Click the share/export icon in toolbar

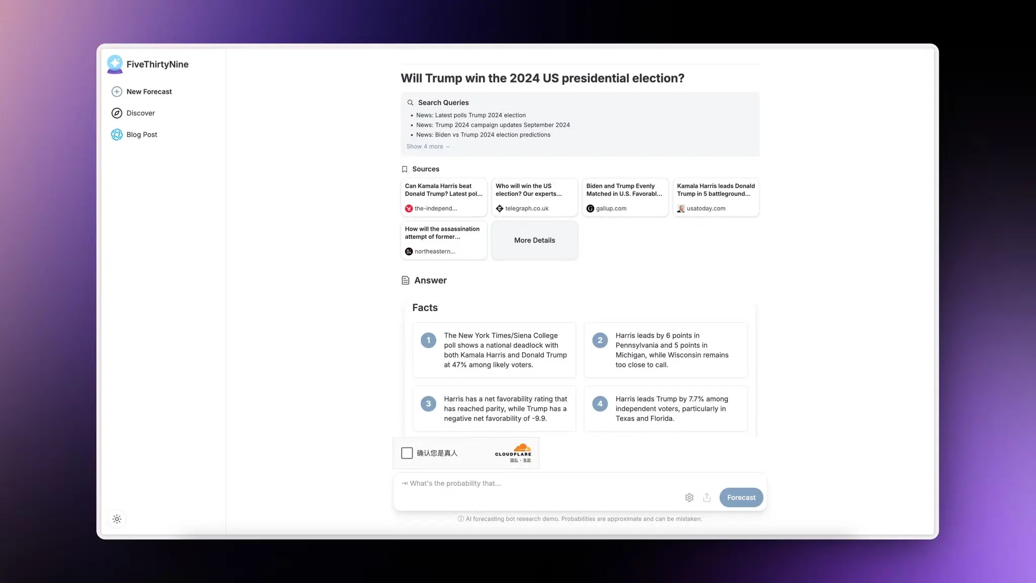click(x=707, y=497)
